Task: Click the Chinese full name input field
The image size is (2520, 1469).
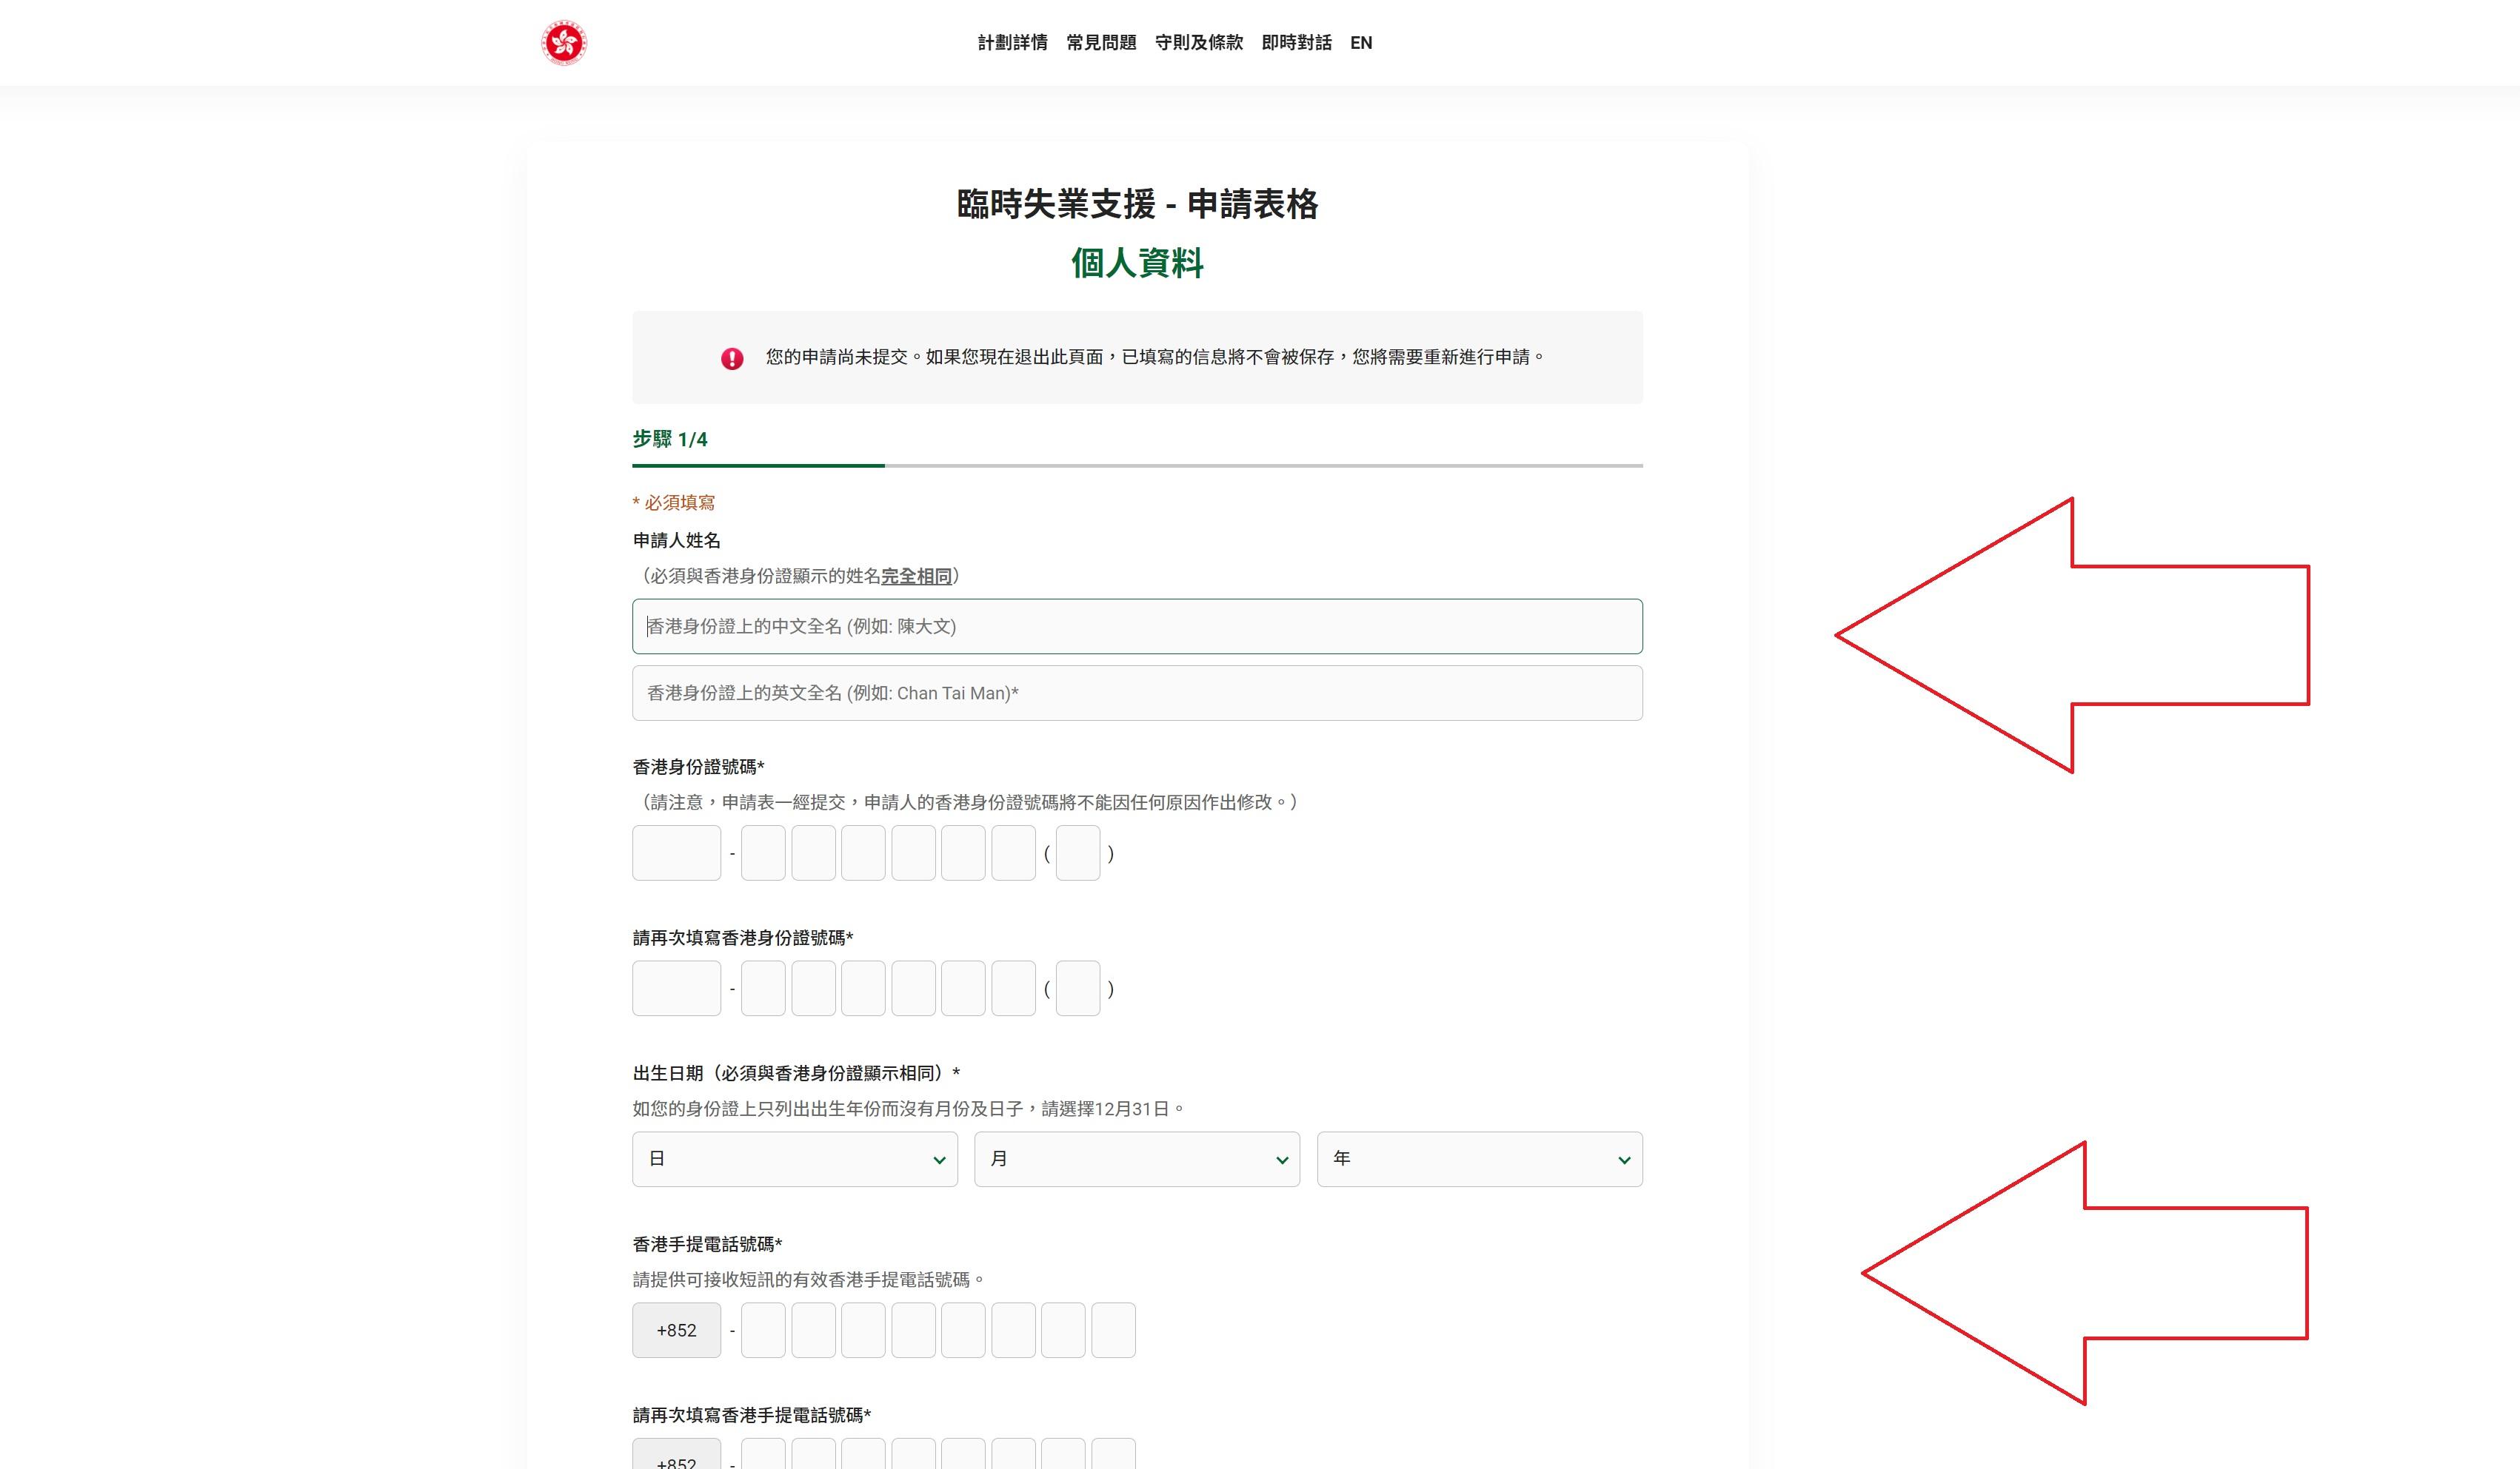Action: point(1135,627)
